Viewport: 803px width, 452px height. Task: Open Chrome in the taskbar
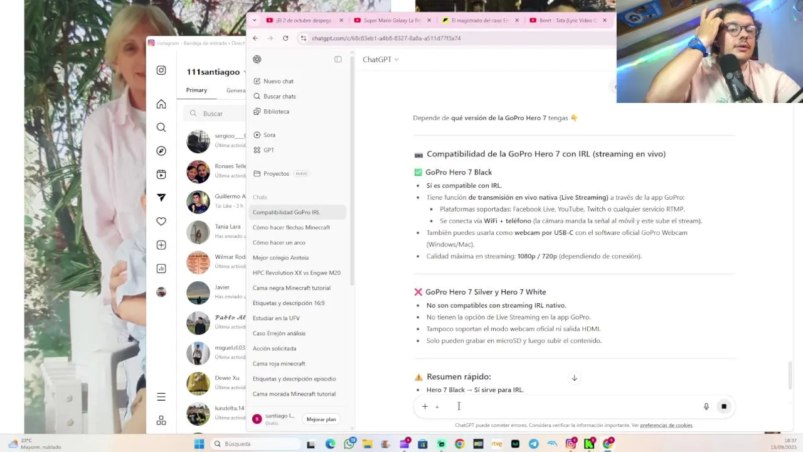(460, 444)
